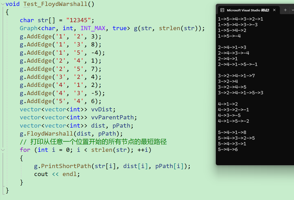Collapse the Test_FloydWarshall function fold arrow
Viewport: 294px width, 200px height.
[x=3, y=4]
